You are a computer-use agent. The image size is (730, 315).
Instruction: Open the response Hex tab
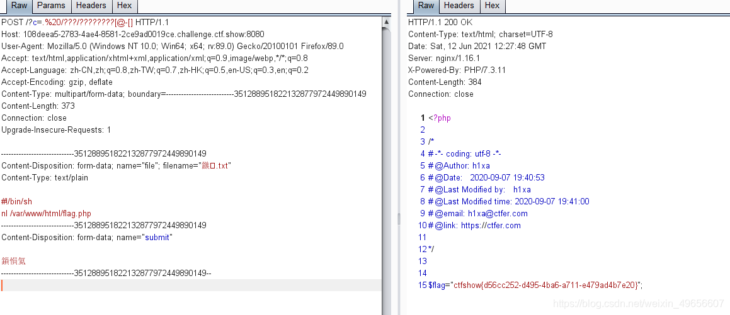(492, 6)
